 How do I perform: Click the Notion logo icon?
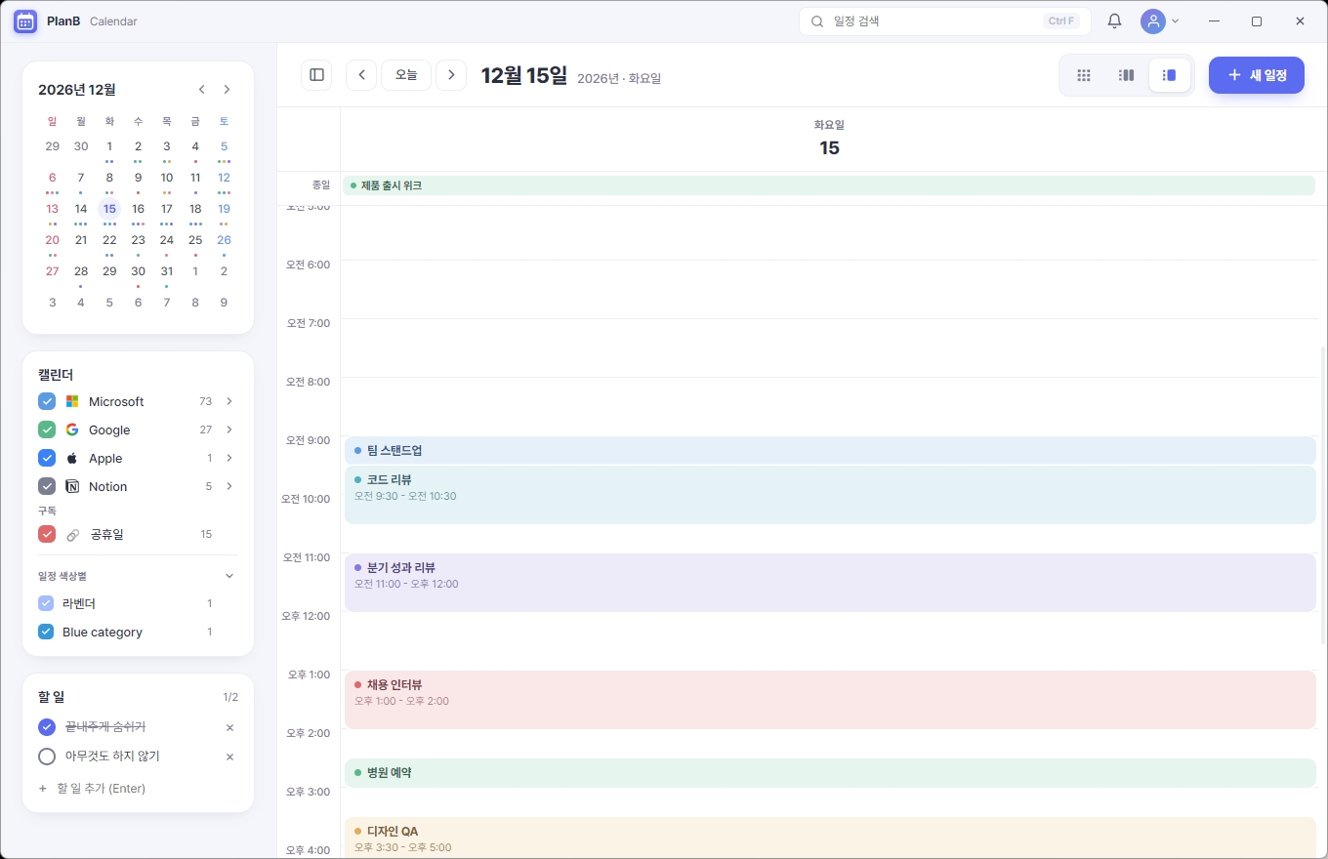(72, 486)
